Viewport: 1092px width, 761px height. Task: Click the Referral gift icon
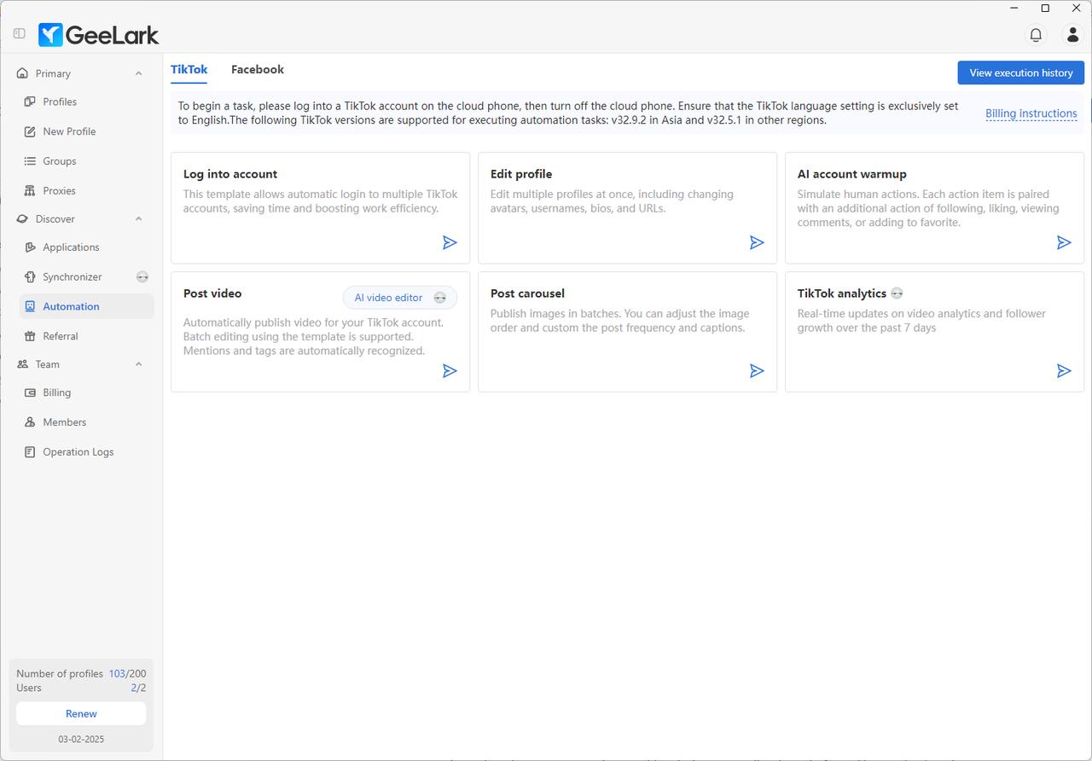coord(30,336)
